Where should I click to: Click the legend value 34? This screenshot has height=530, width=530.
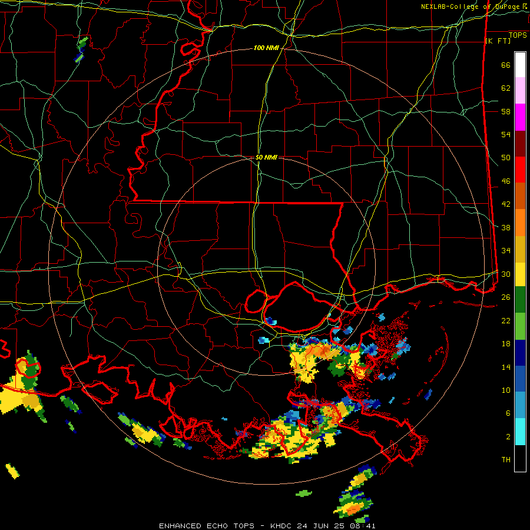click(x=506, y=251)
